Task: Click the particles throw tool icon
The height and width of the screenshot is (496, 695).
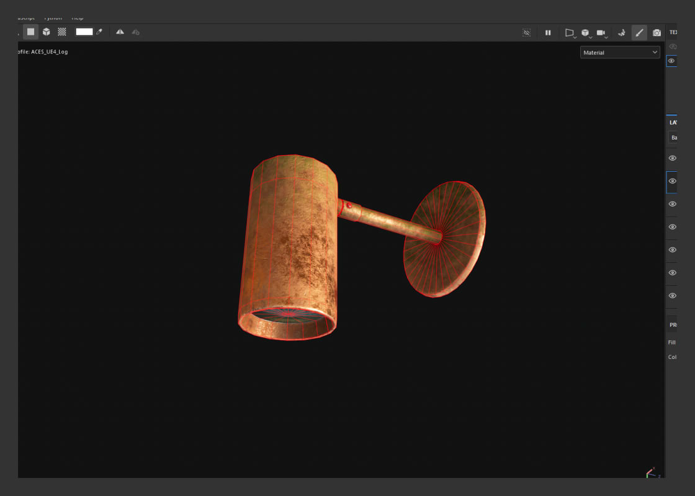Action: [x=621, y=32]
